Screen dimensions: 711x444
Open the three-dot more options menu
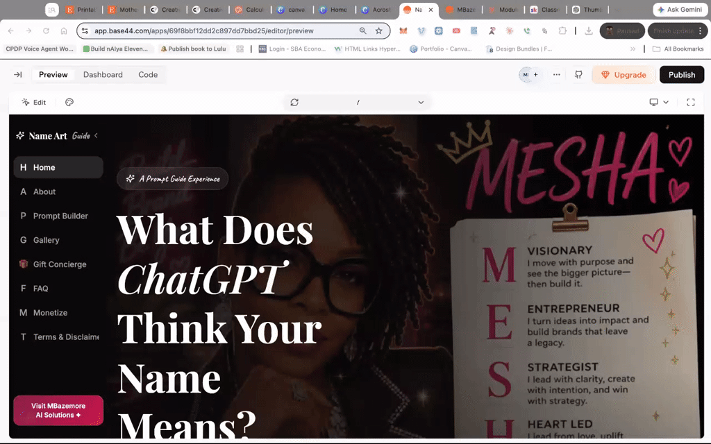[x=556, y=75]
